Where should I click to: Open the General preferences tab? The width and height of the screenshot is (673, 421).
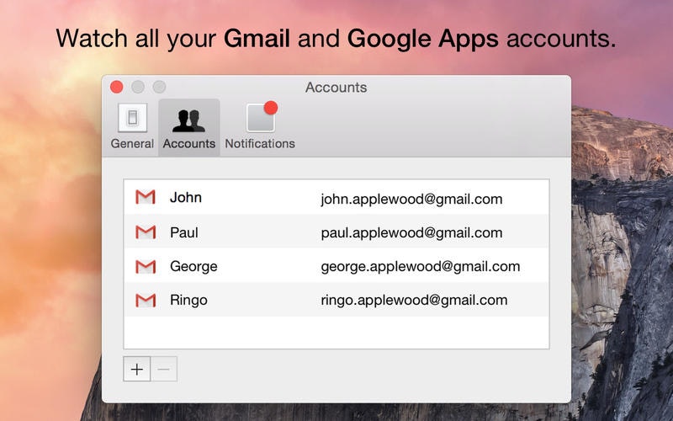click(x=132, y=127)
